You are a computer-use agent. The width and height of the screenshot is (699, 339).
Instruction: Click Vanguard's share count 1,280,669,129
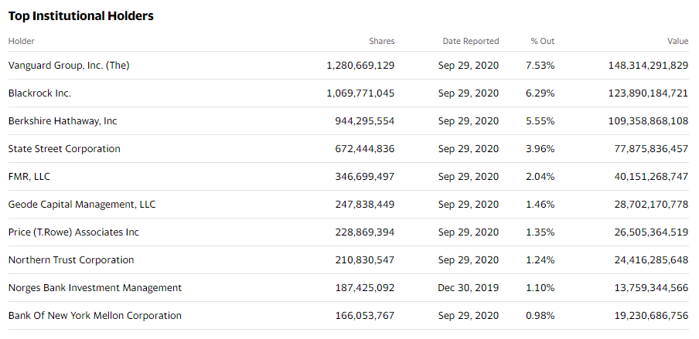coord(360,66)
